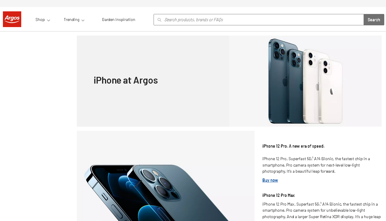Expand the chevron next to Trending
The height and width of the screenshot is (221, 386).
[x=83, y=20]
